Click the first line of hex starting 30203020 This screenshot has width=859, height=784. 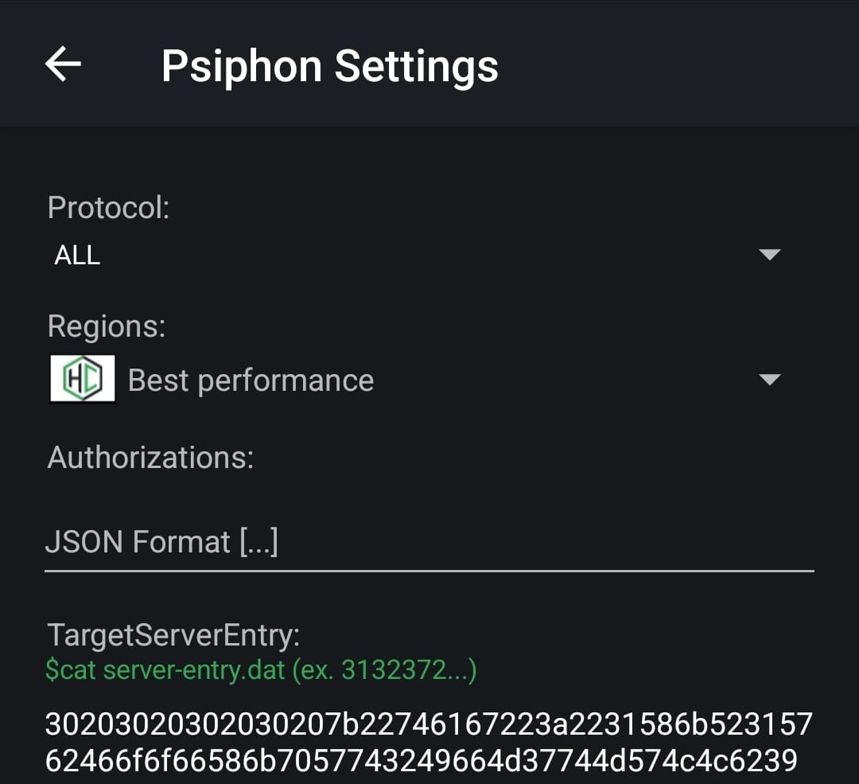[429, 725]
